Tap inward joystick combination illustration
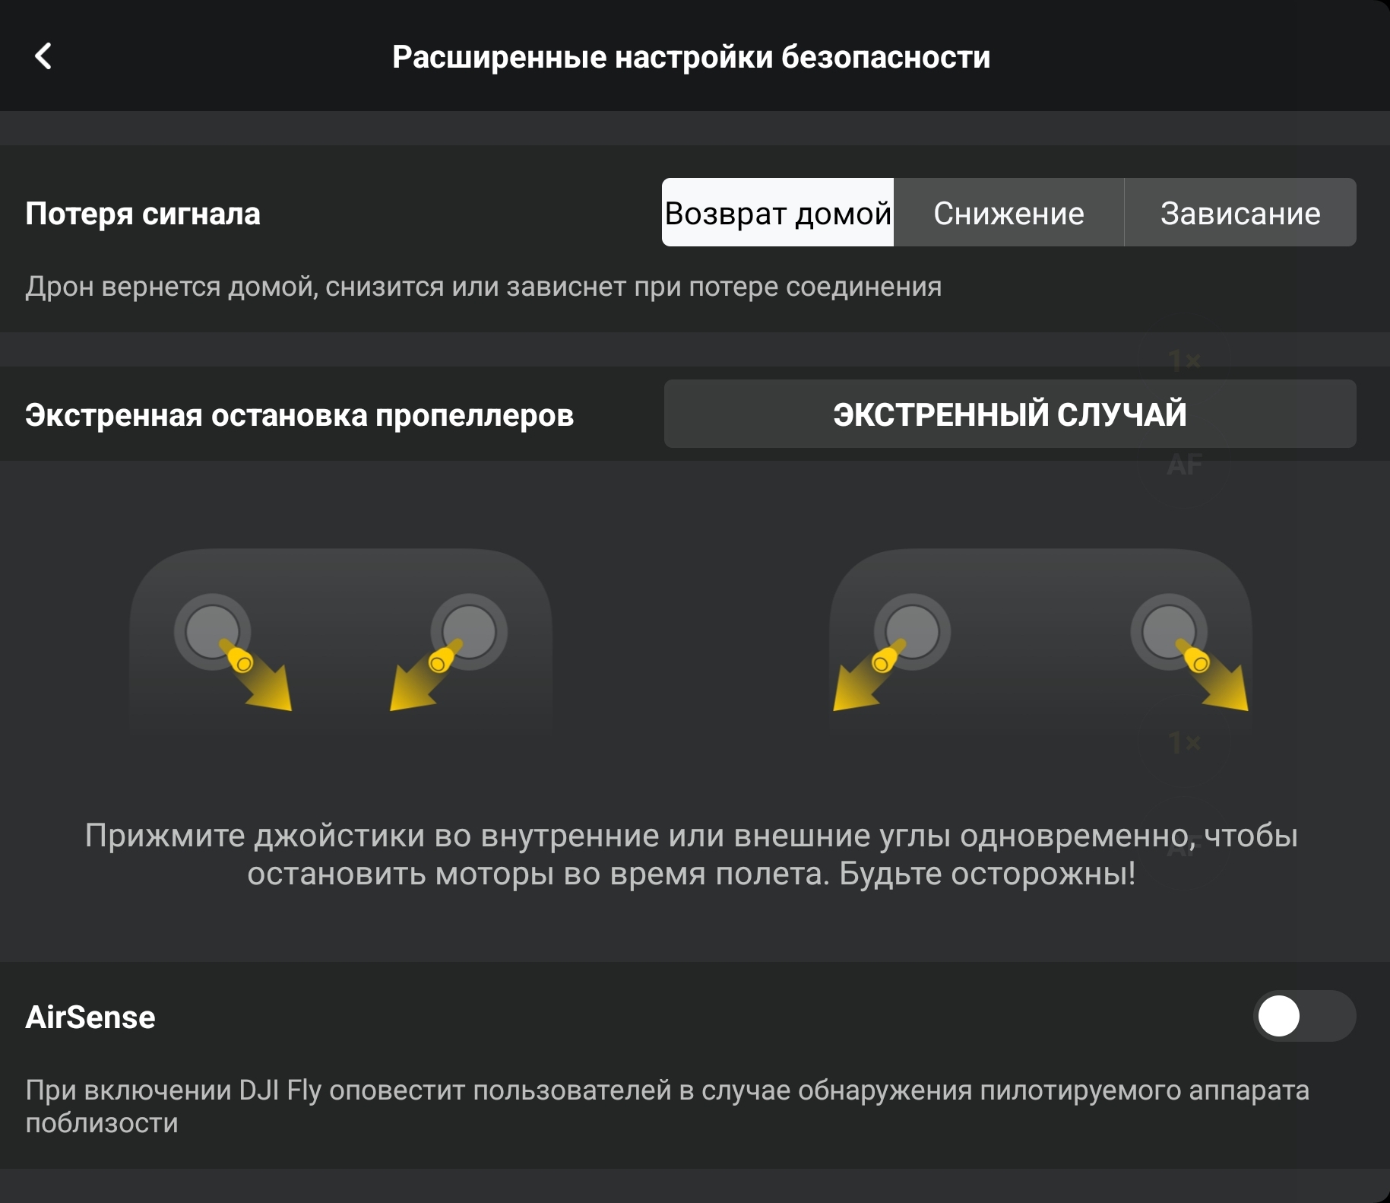The image size is (1390, 1203). pyautogui.click(x=340, y=640)
